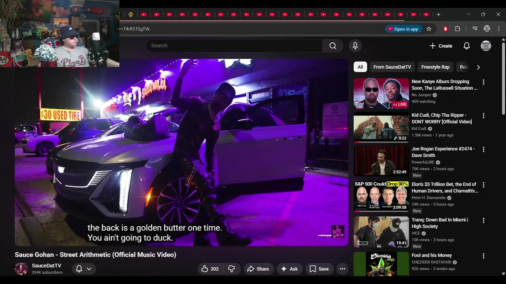Click the Share button

[258, 269]
